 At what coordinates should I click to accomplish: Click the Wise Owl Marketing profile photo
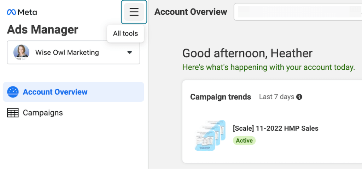pyautogui.click(x=21, y=52)
